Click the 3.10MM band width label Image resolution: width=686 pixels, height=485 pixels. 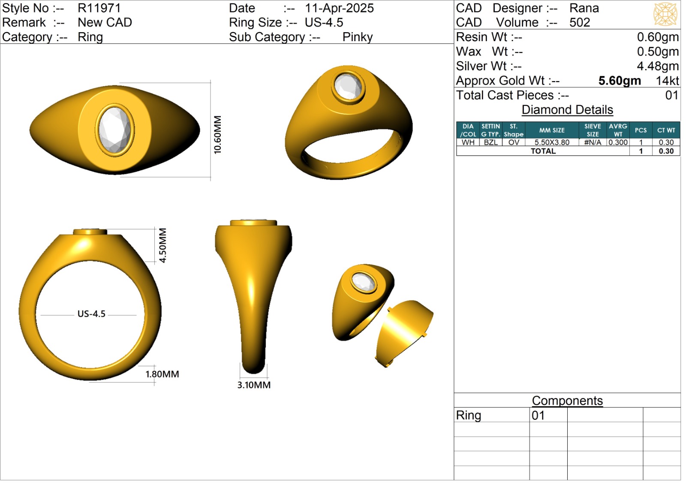[254, 385]
